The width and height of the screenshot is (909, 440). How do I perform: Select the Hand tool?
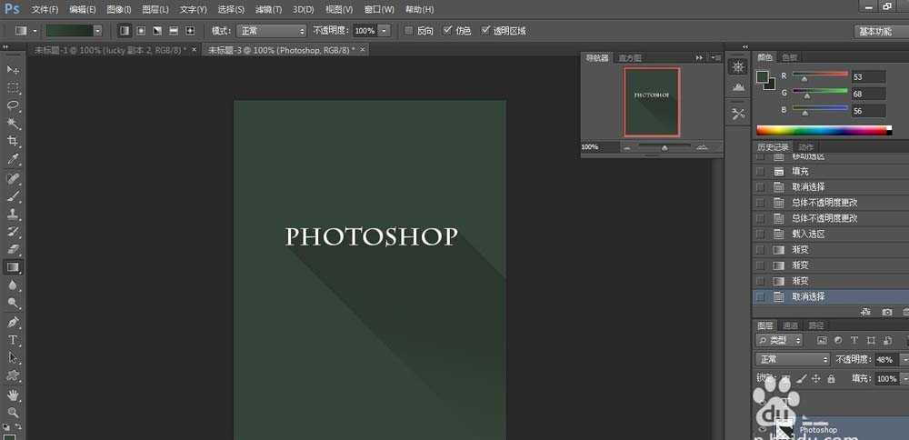(x=13, y=395)
